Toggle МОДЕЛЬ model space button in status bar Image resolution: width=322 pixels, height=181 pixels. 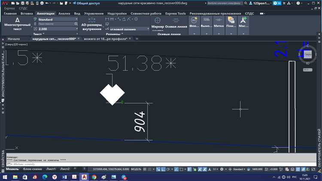tap(136, 169)
